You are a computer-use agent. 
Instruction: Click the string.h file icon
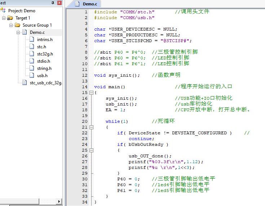[x=32, y=68]
